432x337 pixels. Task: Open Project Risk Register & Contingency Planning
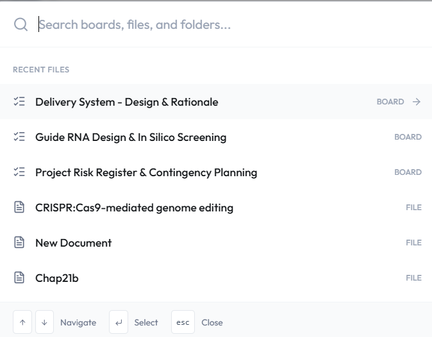(146, 172)
